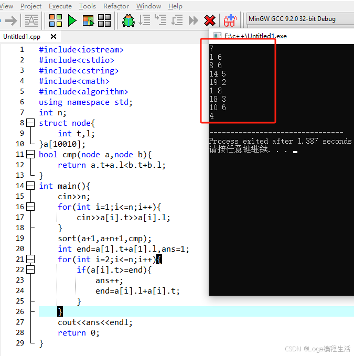Close the Untitled1.cpp tab with X
This screenshot has width=354, height=356.
coord(53,36)
